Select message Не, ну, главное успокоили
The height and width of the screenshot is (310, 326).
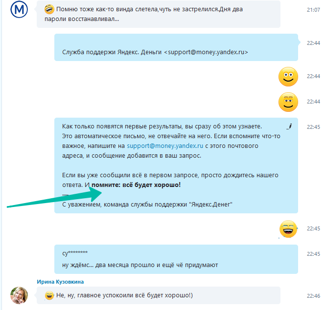click(159, 295)
